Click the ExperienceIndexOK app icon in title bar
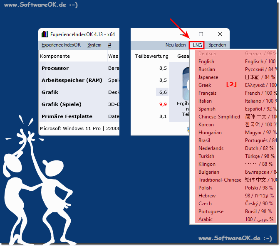Viewport: 280px width, 246px height. [x=45, y=34]
